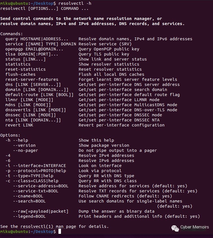Click the 'reset-server-features' command name

(x=32, y=79)
